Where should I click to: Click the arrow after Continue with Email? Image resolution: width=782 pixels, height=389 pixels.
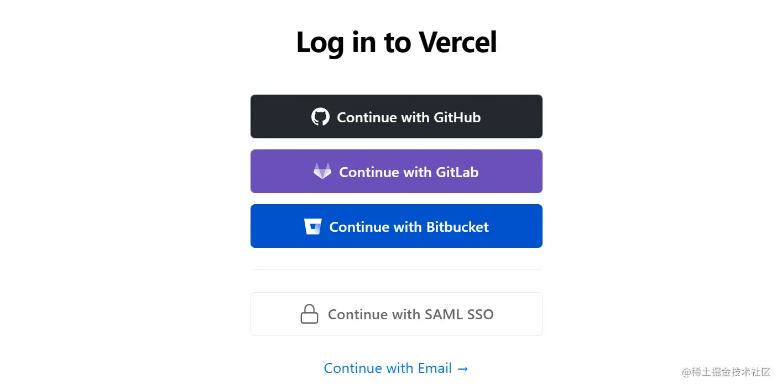[x=463, y=369]
